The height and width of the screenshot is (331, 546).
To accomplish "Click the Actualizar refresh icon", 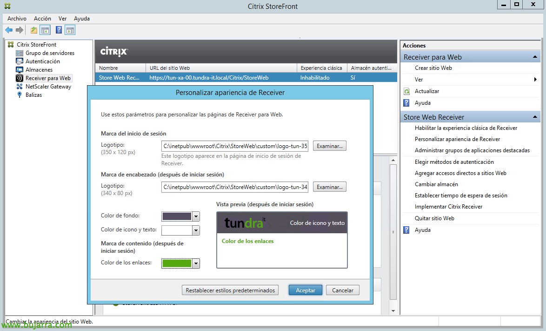I will pyautogui.click(x=406, y=91).
